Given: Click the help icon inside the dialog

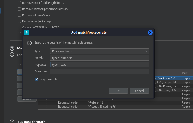Looking at the screenshot, I should click(x=29, y=43).
